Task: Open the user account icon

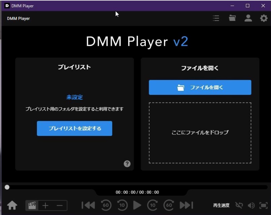Action: click(248, 18)
